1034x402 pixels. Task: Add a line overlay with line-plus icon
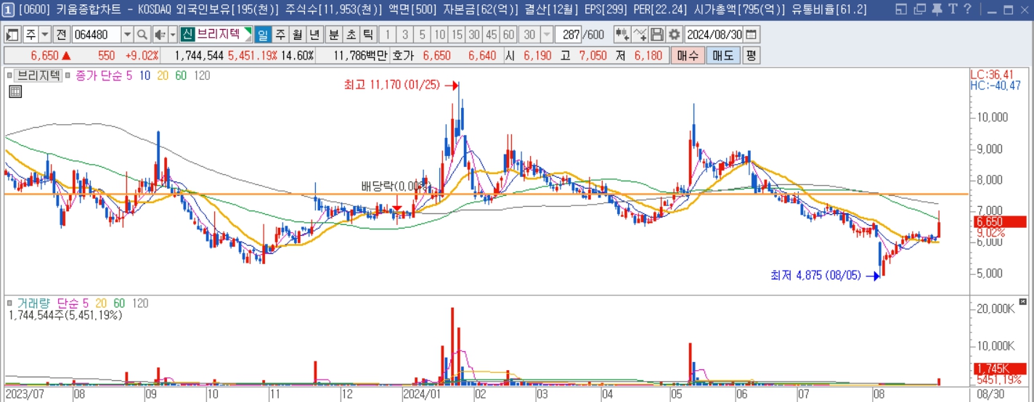(640, 35)
